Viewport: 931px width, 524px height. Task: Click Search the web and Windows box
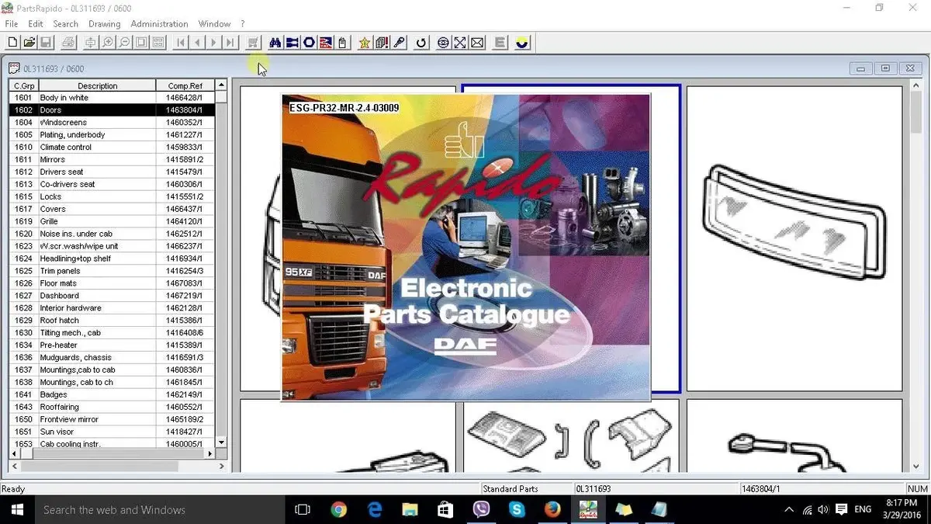[160, 510]
